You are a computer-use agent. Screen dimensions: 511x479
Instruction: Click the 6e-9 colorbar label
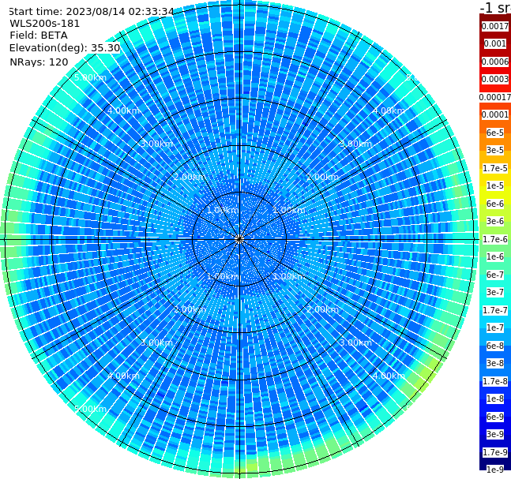pos(495,417)
